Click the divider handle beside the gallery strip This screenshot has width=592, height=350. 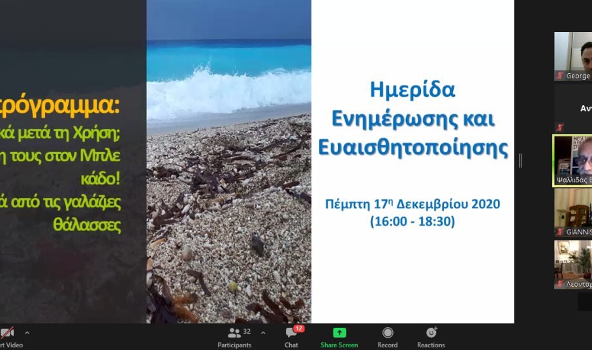520,161
